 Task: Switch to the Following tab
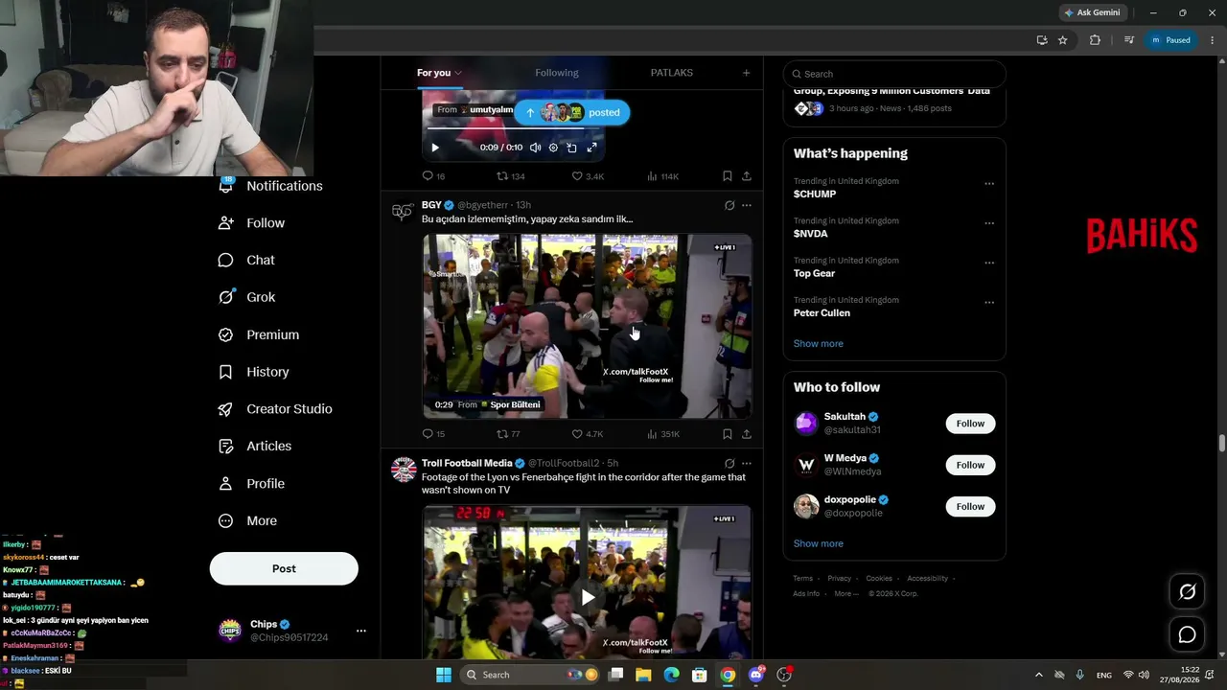click(x=557, y=73)
